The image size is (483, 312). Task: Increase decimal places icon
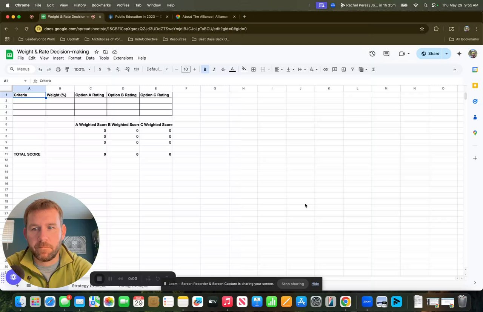tap(127, 69)
